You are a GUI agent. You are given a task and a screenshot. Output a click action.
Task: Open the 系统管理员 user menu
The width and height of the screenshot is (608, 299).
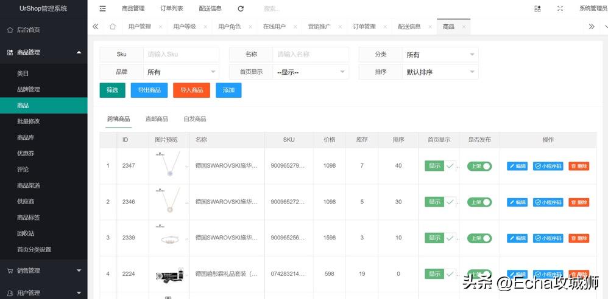pos(593,9)
